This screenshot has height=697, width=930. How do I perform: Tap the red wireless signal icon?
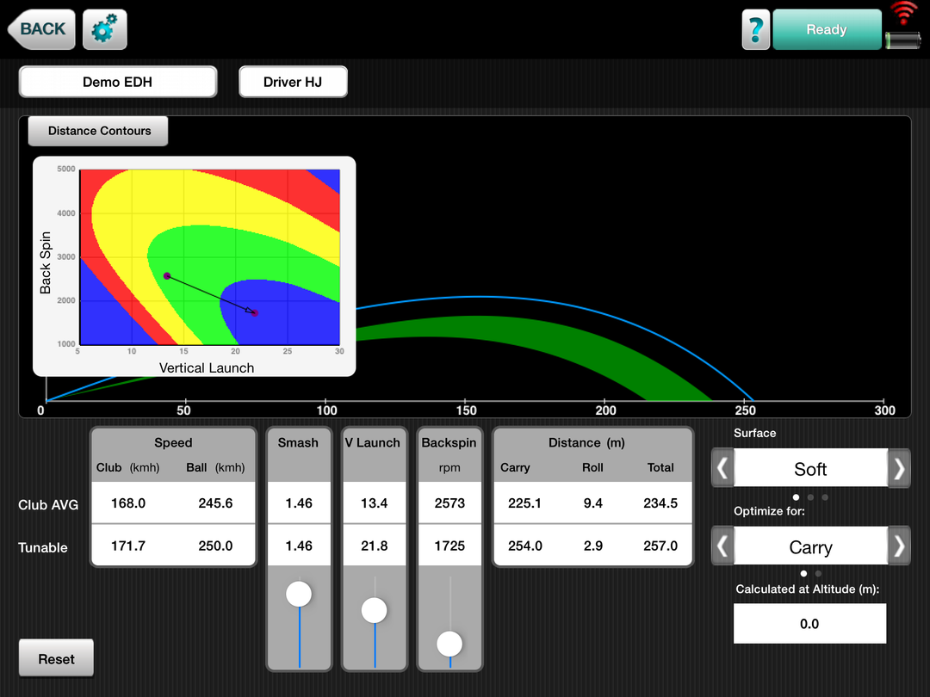click(903, 14)
